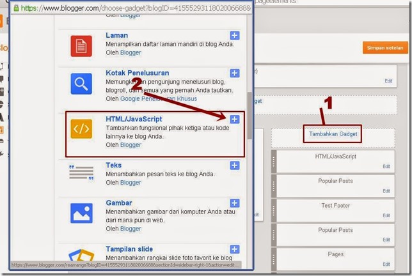
Task: Open the Teks gadget title link
Action: point(113,165)
